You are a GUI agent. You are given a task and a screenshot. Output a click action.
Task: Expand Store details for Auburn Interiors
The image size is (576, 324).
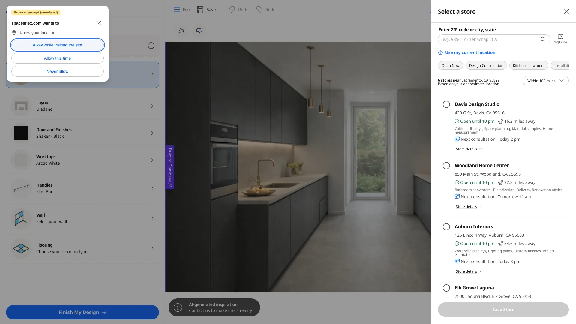click(x=469, y=271)
